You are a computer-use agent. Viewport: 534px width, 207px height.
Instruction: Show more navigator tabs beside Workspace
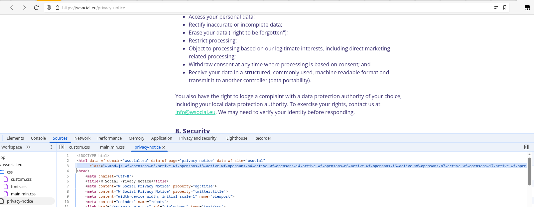[x=29, y=147]
